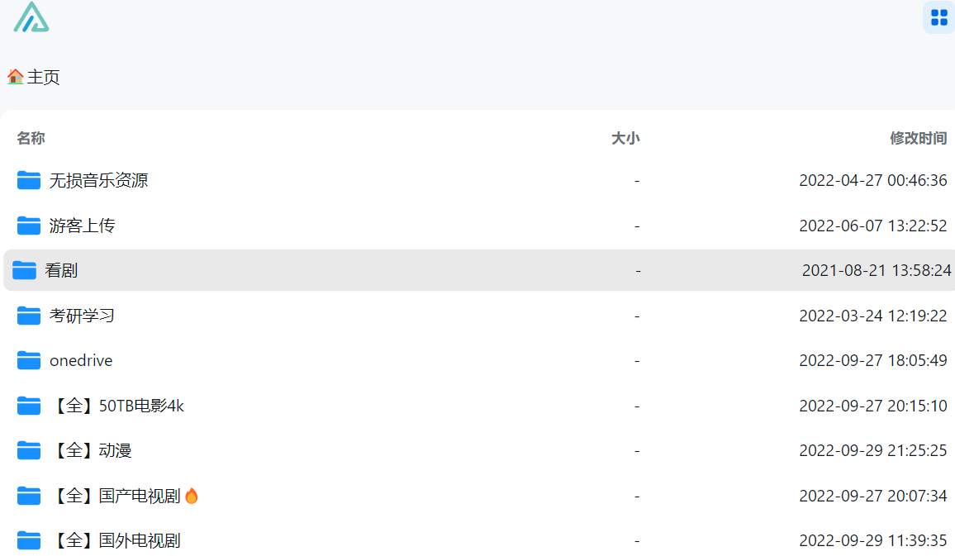
Task: Open the 游客上传 folder
Action: pyautogui.click(x=82, y=226)
